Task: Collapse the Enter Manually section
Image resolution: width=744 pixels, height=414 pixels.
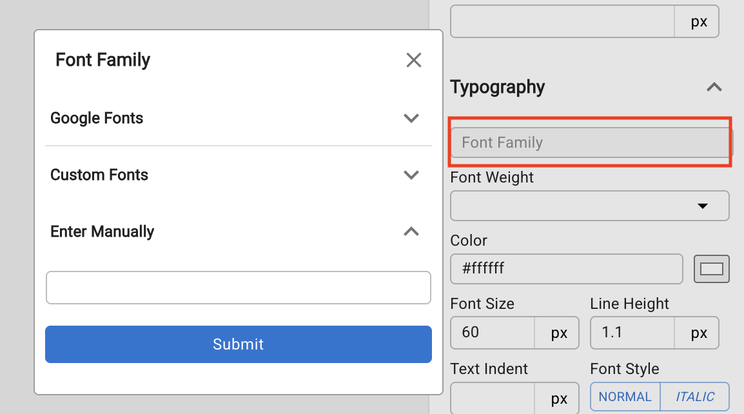Action: [411, 232]
